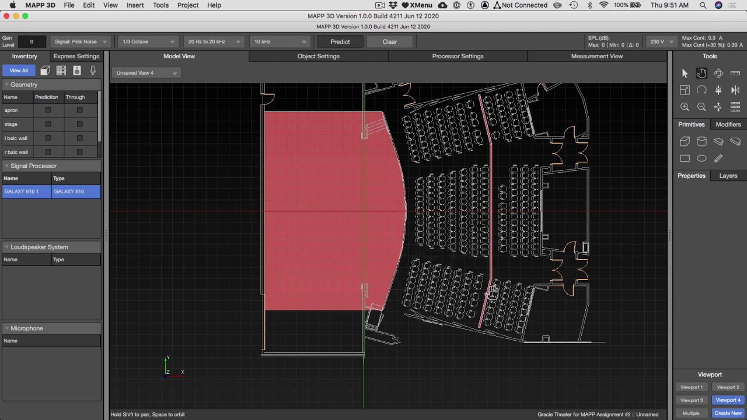Select the four-arrow Move tool

pyautogui.click(x=718, y=107)
